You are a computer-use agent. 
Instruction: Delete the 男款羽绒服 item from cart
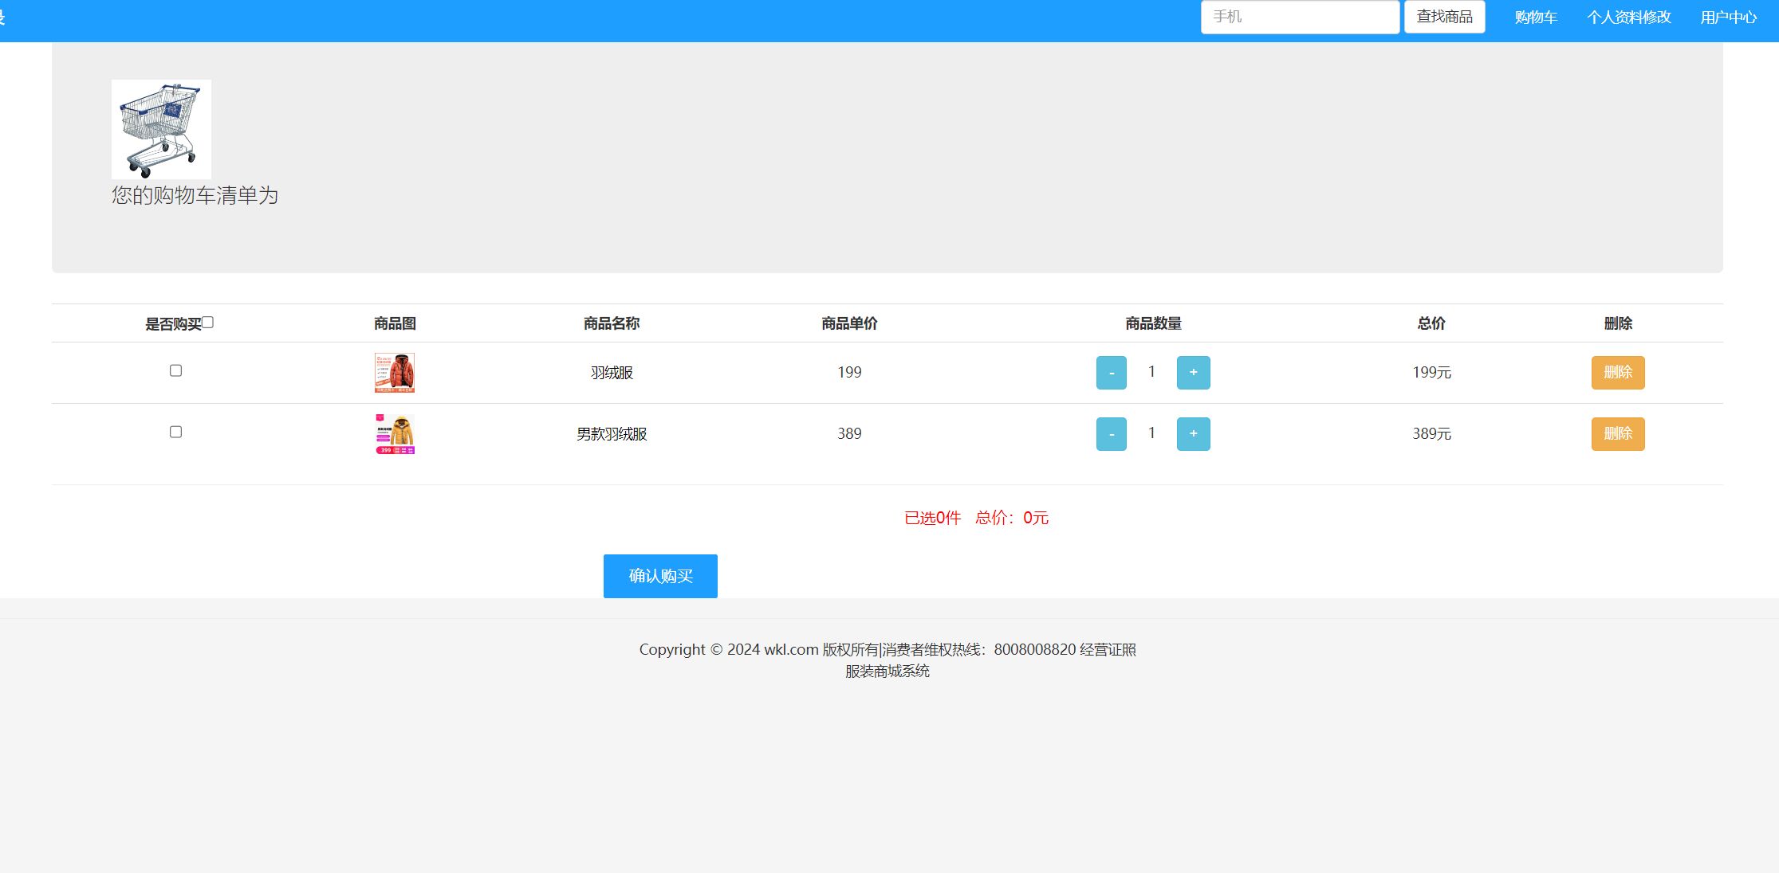(x=1617, y=434)
